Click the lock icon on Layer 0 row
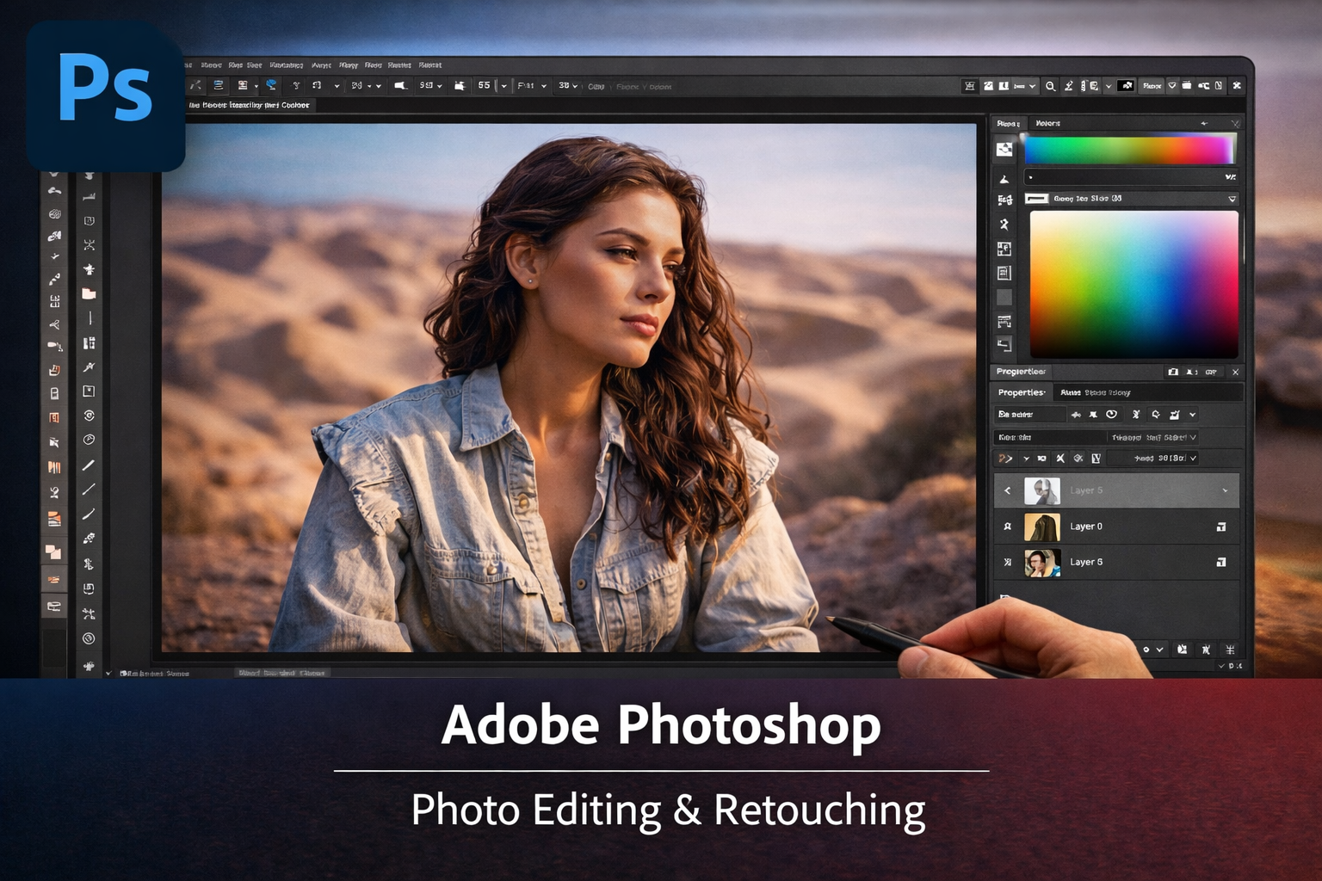The image size is (1322, 881). [x=1220, y=527]
